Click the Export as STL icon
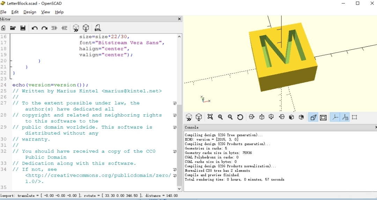 coord(98,28)
